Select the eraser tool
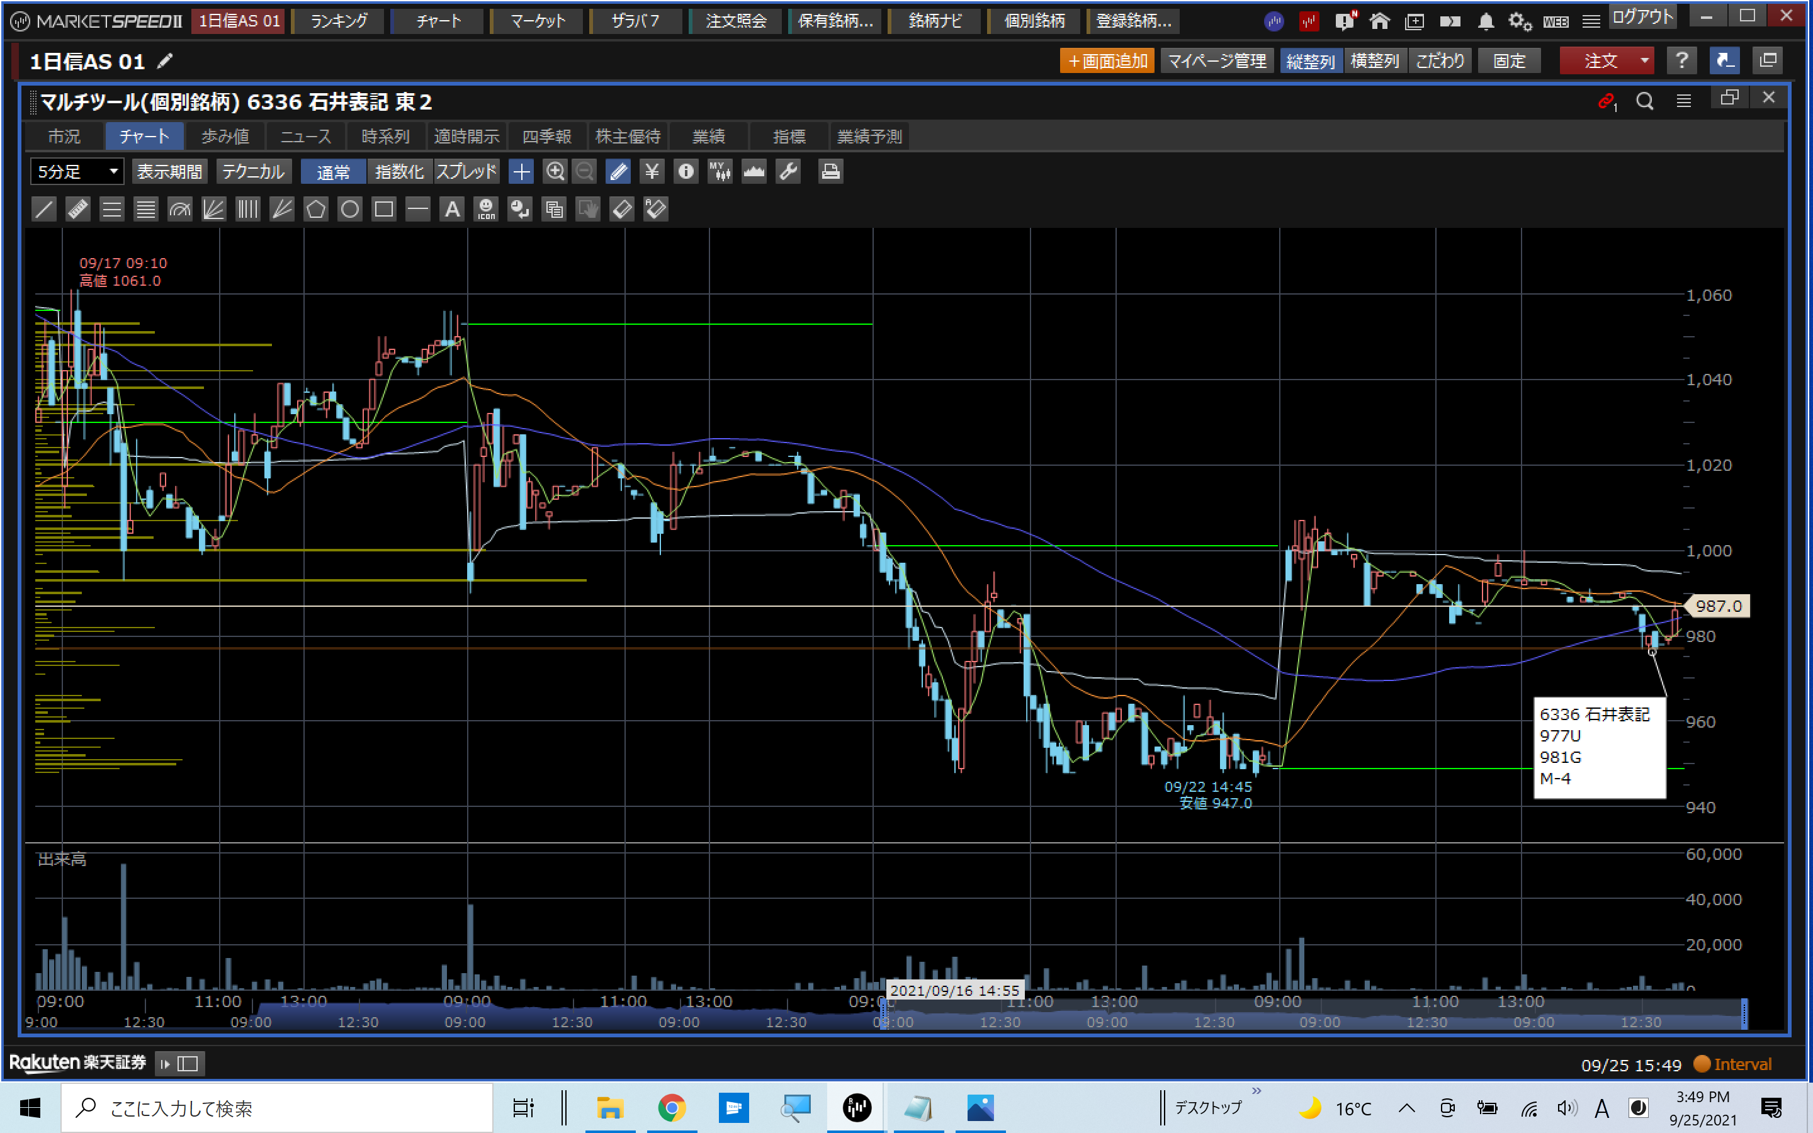The width and height of the screenshot is (1813, 1133). coord(622,209)
